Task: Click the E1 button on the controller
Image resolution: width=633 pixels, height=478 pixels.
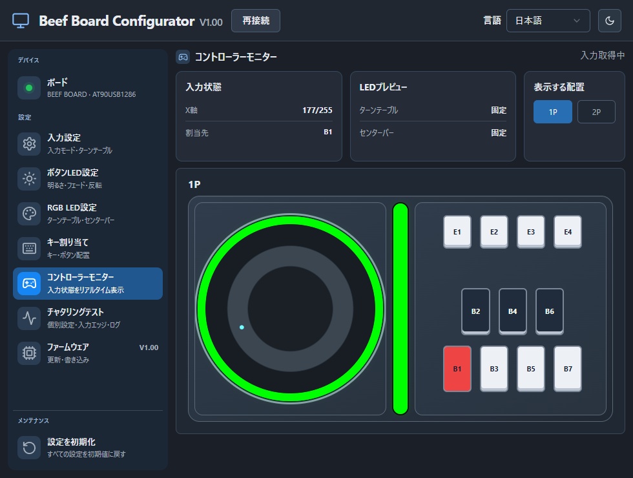Action: click(457, 232)
